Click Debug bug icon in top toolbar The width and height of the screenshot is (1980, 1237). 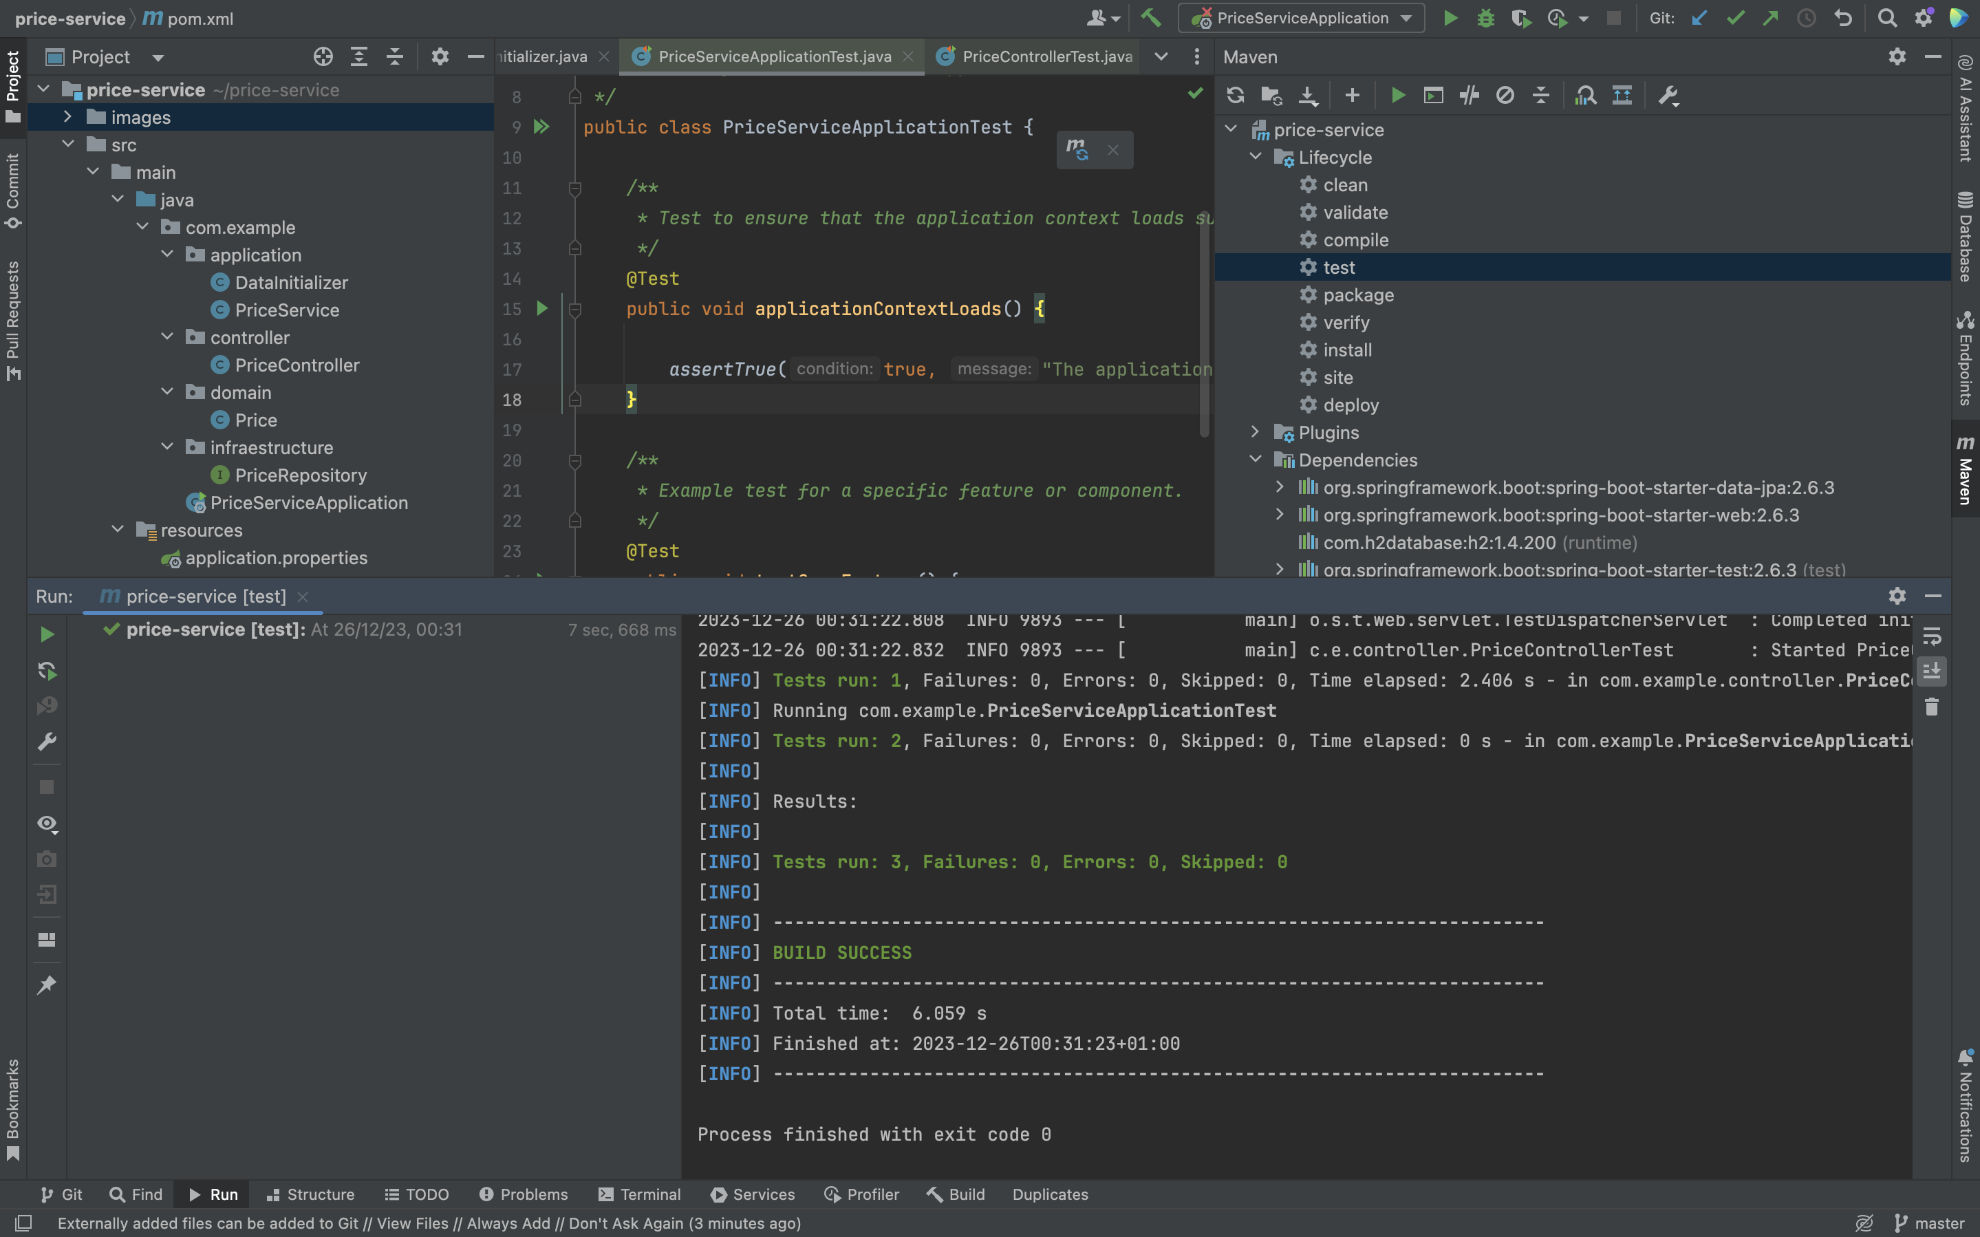tap(1485, 18)
